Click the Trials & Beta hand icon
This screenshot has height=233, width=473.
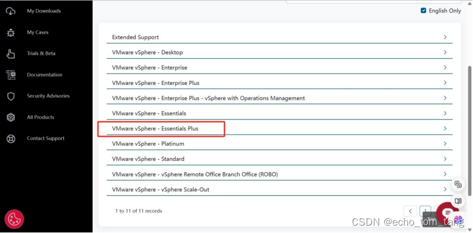click(x=11, y=54)
